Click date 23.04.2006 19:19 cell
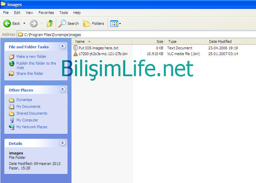This screenshot has height=183, width=256. pos(223,48)
